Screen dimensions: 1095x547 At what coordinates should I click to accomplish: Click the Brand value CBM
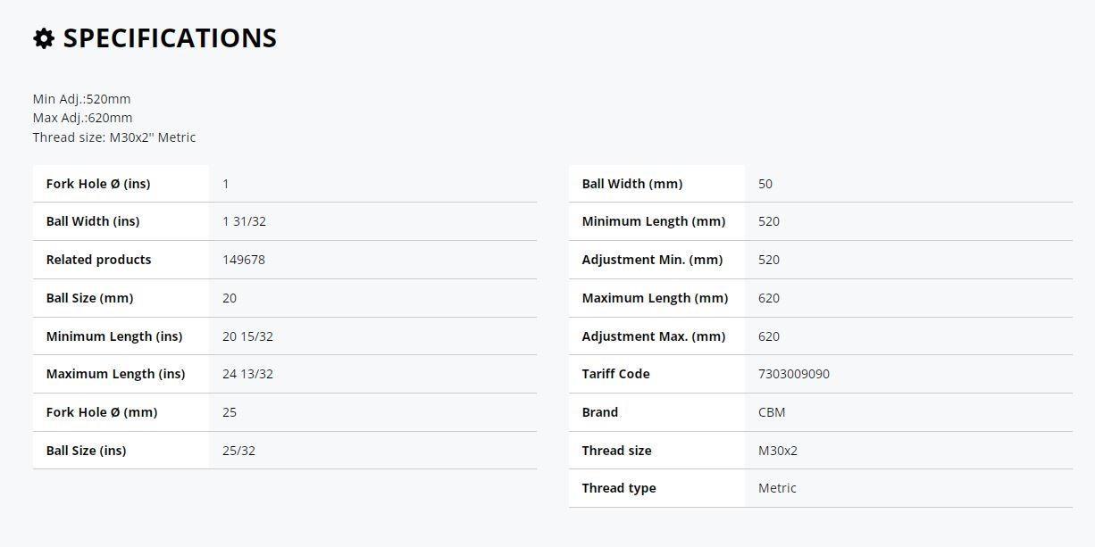click(x=772, y=412)
